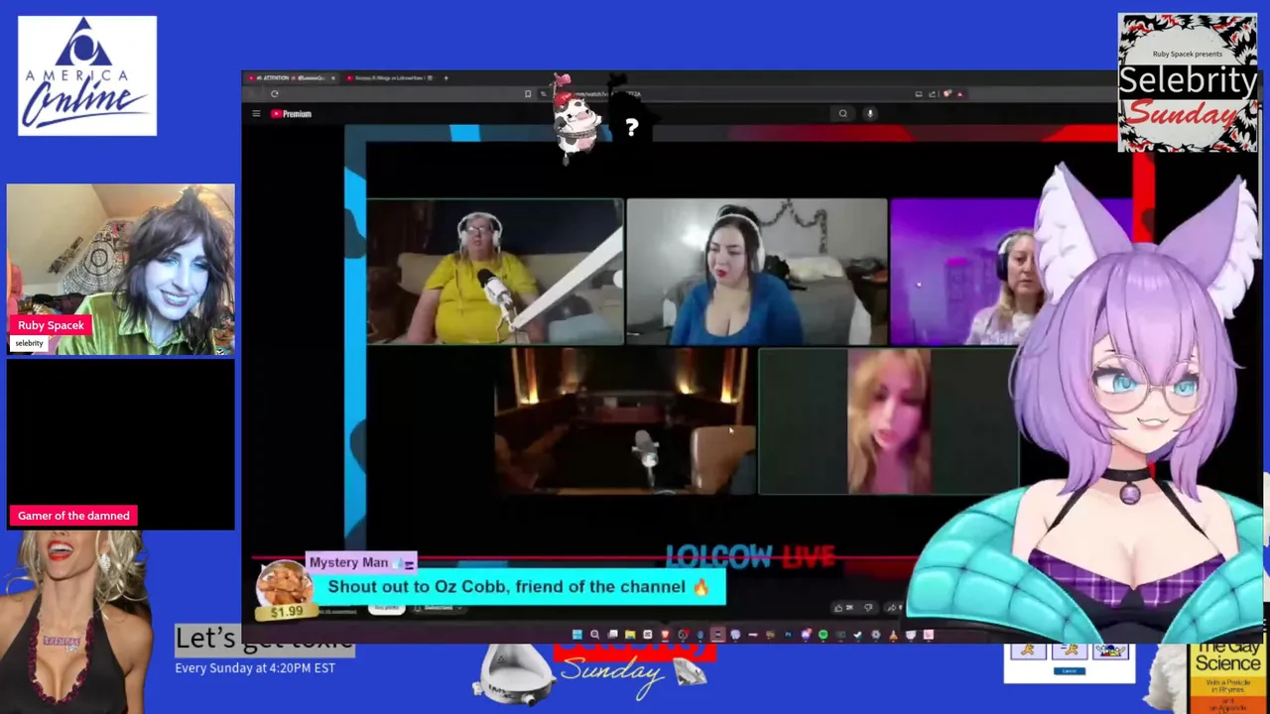
Task: Click the white pill button left of Subscribed
Action: [385, 607]
